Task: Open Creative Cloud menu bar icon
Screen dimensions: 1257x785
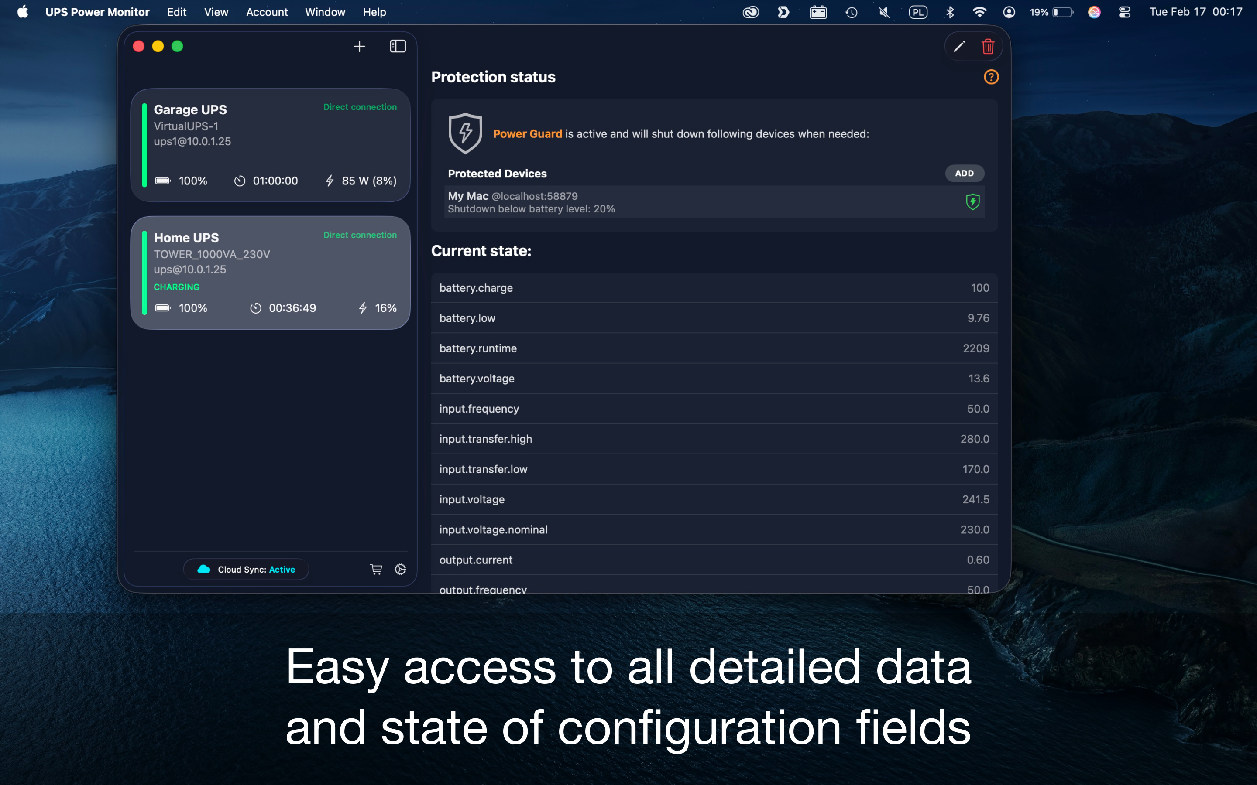Action: pos(751,12)
